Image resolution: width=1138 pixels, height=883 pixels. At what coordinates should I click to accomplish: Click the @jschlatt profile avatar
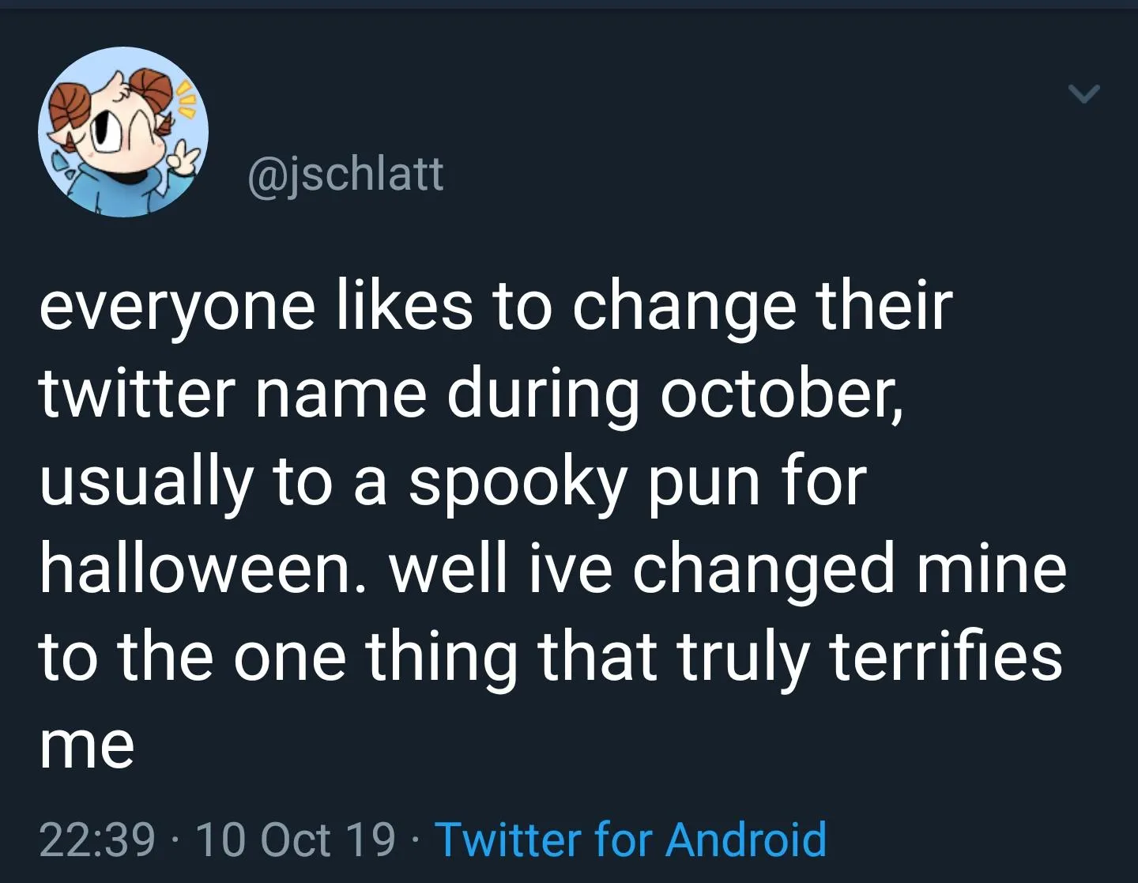(x=124, y=132)
